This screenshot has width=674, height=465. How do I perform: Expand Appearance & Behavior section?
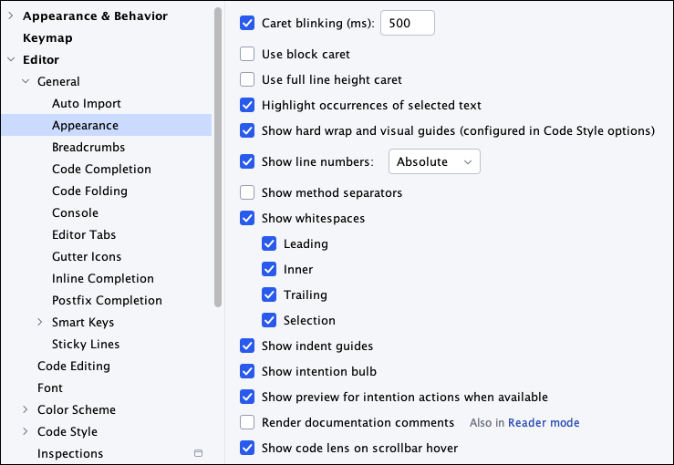point(11,15)
